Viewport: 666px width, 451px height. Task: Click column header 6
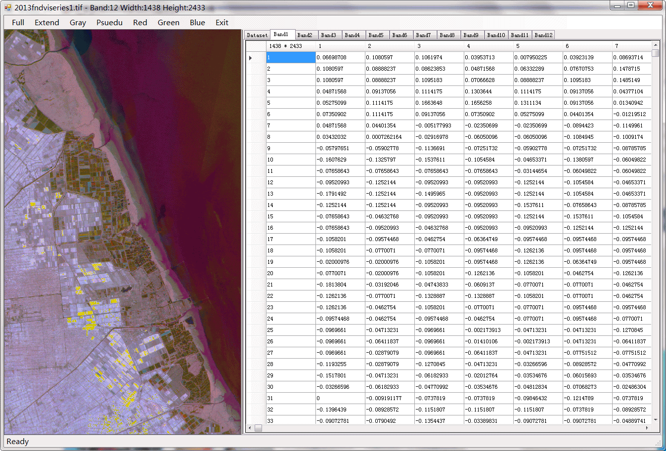point(587,46)
